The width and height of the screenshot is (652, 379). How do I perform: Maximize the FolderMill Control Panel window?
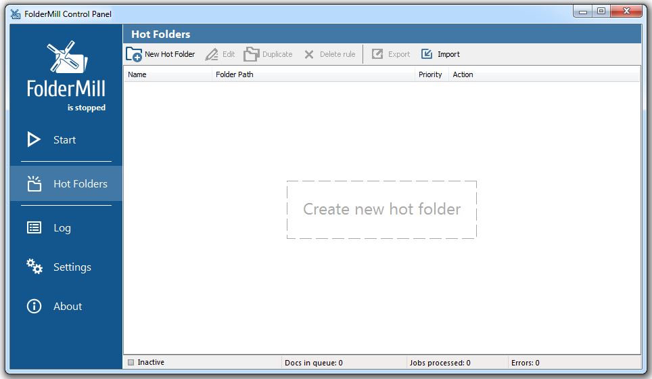(601, 12)
